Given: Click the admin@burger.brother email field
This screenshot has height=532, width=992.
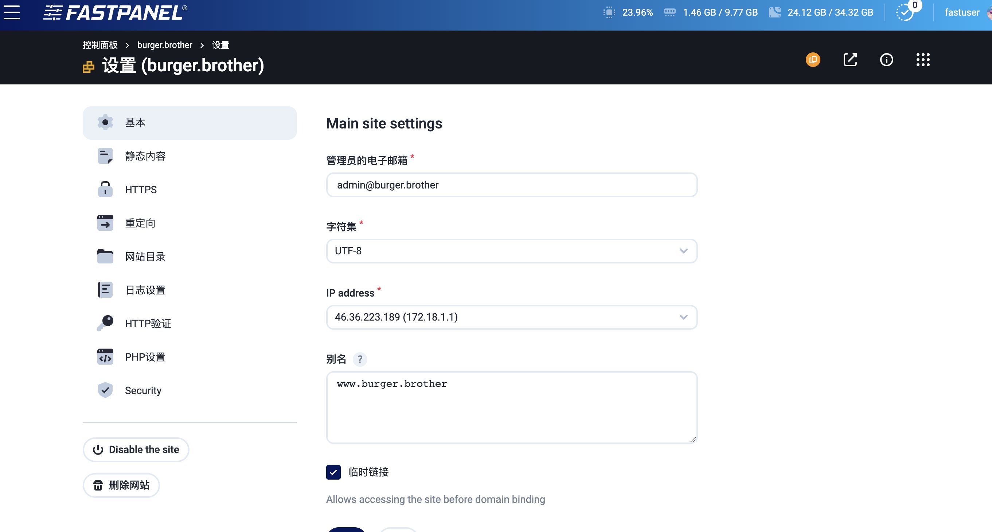Looking at the screenshot, I should (x=511, y=185).
